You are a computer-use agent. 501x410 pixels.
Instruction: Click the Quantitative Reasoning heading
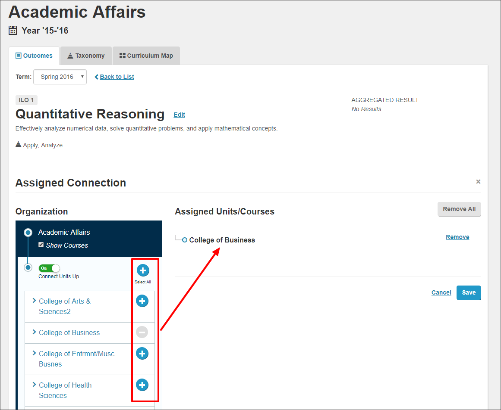pyautogui.click(x=90, y=114)
